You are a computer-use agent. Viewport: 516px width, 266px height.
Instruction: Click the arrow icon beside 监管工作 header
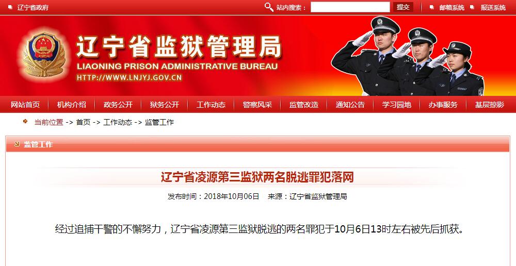click(x=17, y=144)
